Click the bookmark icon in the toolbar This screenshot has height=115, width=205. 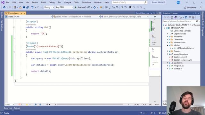[130, 7]
